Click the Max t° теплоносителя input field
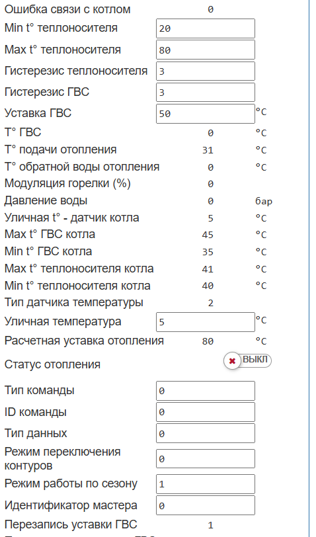 pyautogui.click(x=206, y=50)
